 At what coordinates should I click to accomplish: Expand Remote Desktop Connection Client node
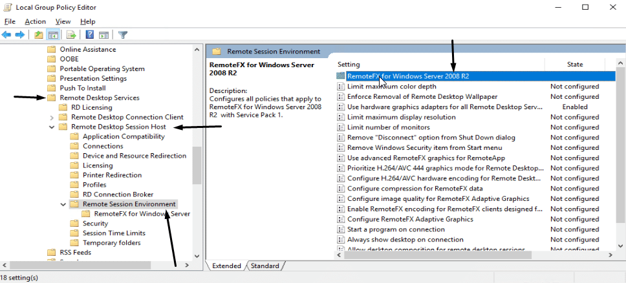[x=52, y=118]
